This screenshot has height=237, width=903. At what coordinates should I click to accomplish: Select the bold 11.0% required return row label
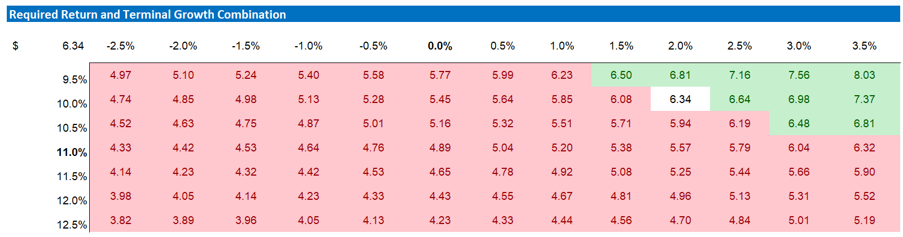tap(72, 152)
